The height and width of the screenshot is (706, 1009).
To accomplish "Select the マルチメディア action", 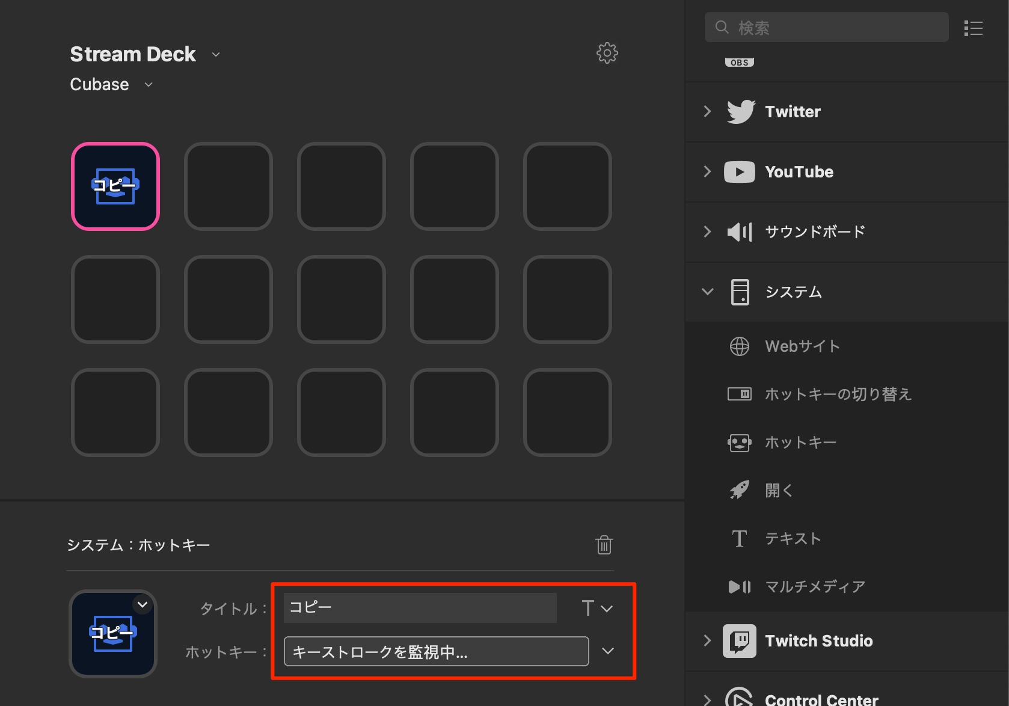I will pyautogui.click(x=847, y=586).
